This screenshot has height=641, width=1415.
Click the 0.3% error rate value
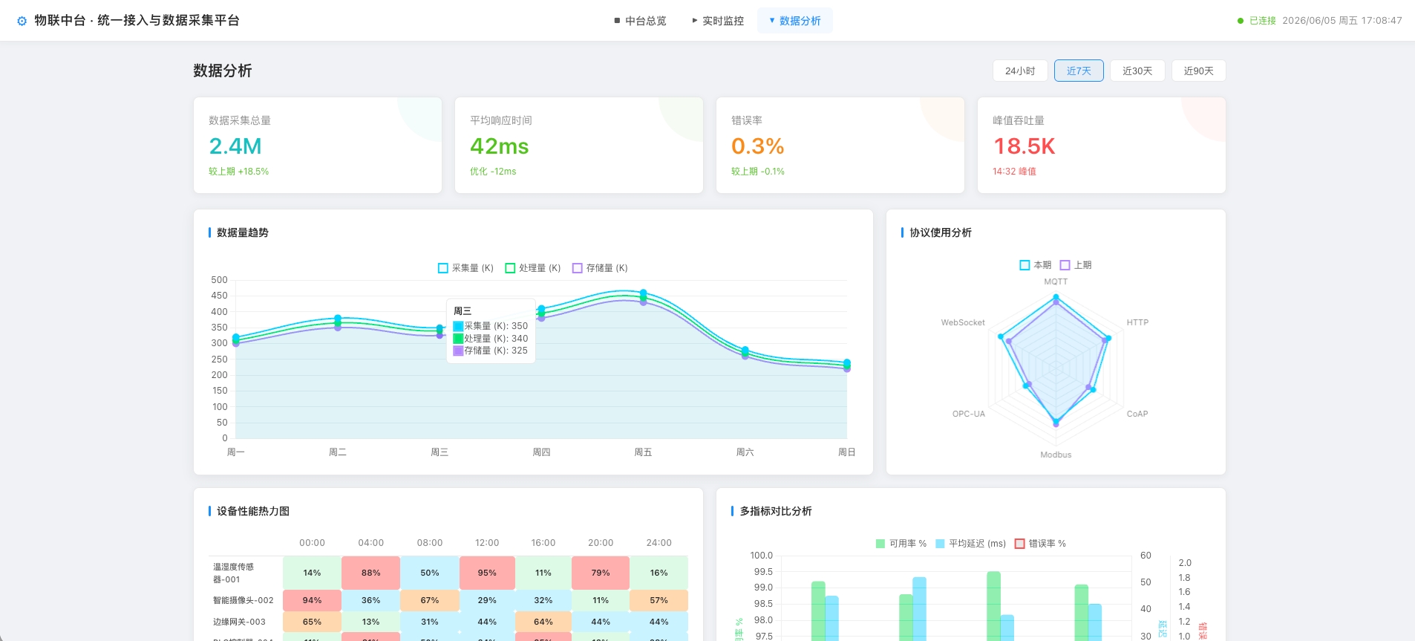[x=758, y=146]
